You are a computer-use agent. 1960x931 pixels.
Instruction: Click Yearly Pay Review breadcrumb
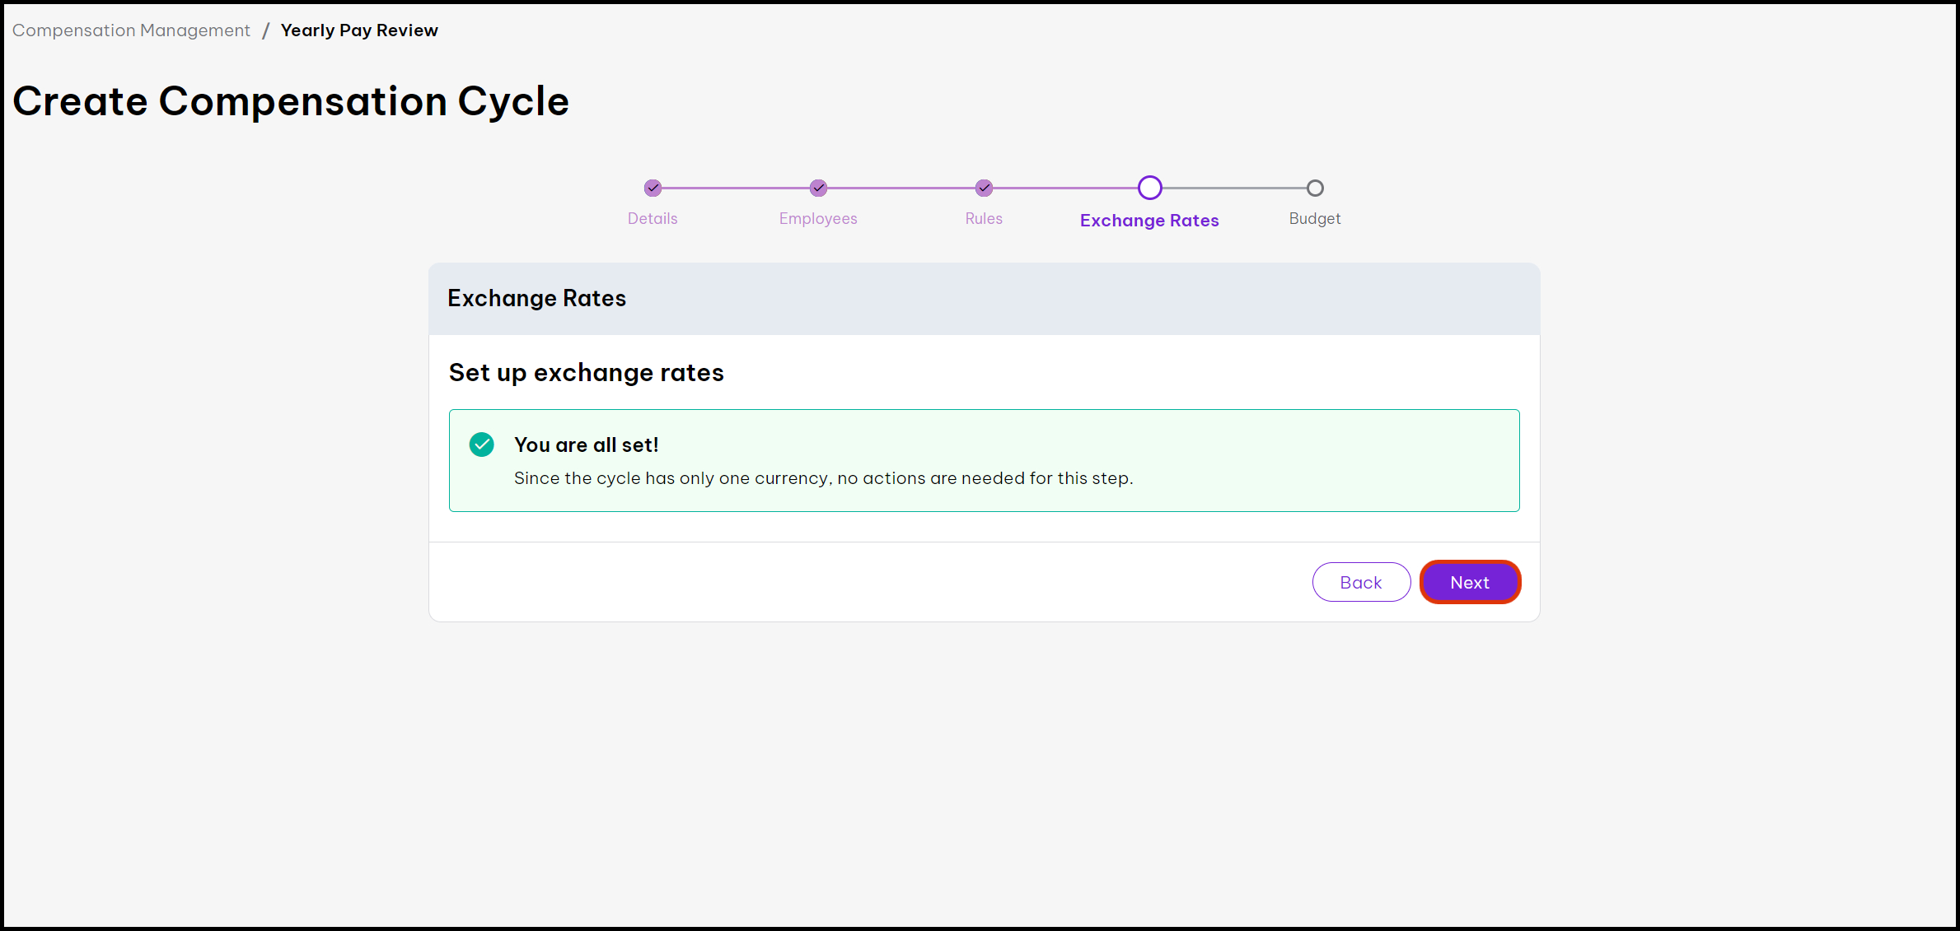[x=359, y=30]
